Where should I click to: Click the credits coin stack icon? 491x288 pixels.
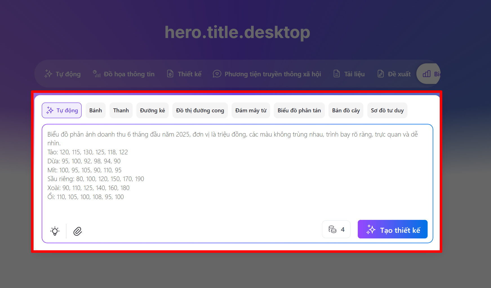tap(332, 229)
